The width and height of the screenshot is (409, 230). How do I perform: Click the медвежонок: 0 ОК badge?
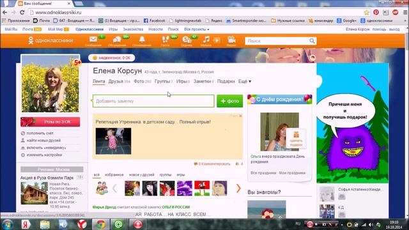click(x=112, y=57)
